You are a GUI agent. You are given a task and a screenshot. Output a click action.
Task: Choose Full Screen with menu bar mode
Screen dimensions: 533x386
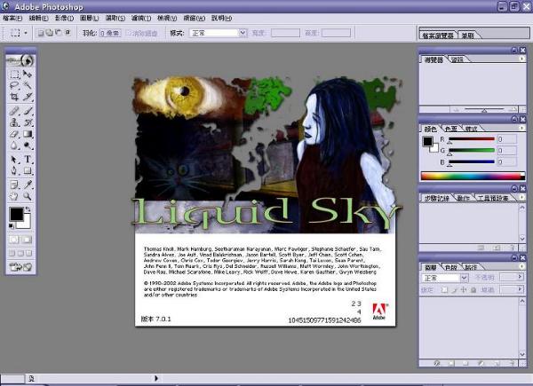(20, 253)
